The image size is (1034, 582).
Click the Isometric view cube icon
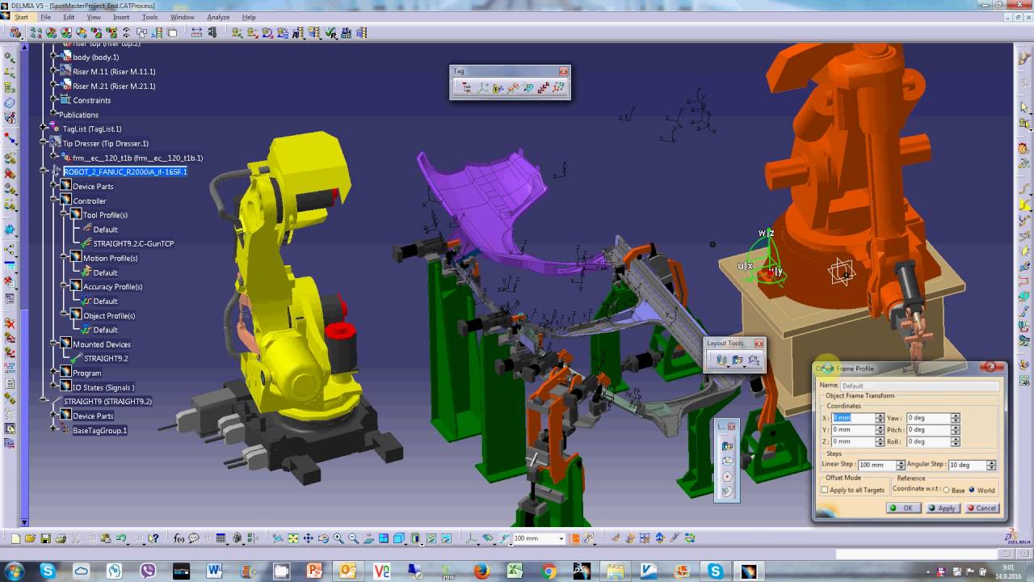tap(399, 538)
